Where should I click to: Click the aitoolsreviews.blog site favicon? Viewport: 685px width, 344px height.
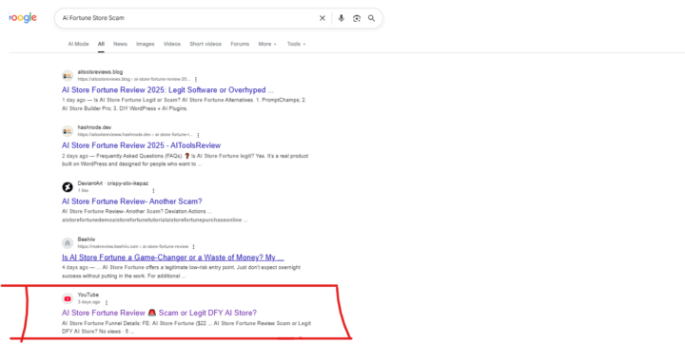pyautogui.click(x=68, y=75)
